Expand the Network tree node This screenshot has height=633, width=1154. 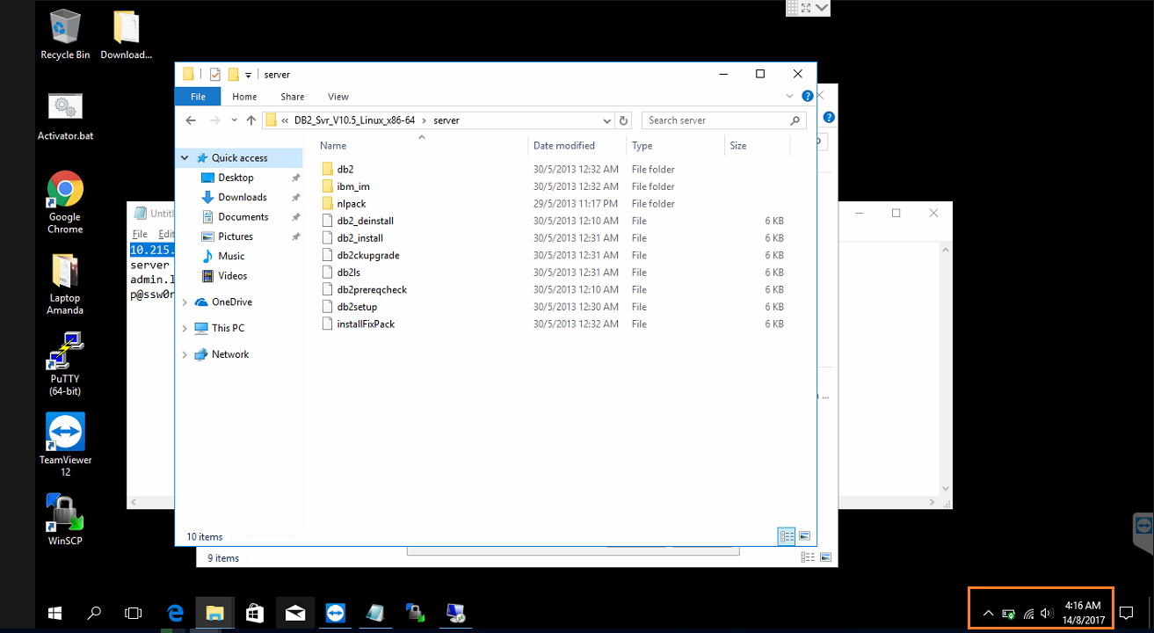(185, 354)
